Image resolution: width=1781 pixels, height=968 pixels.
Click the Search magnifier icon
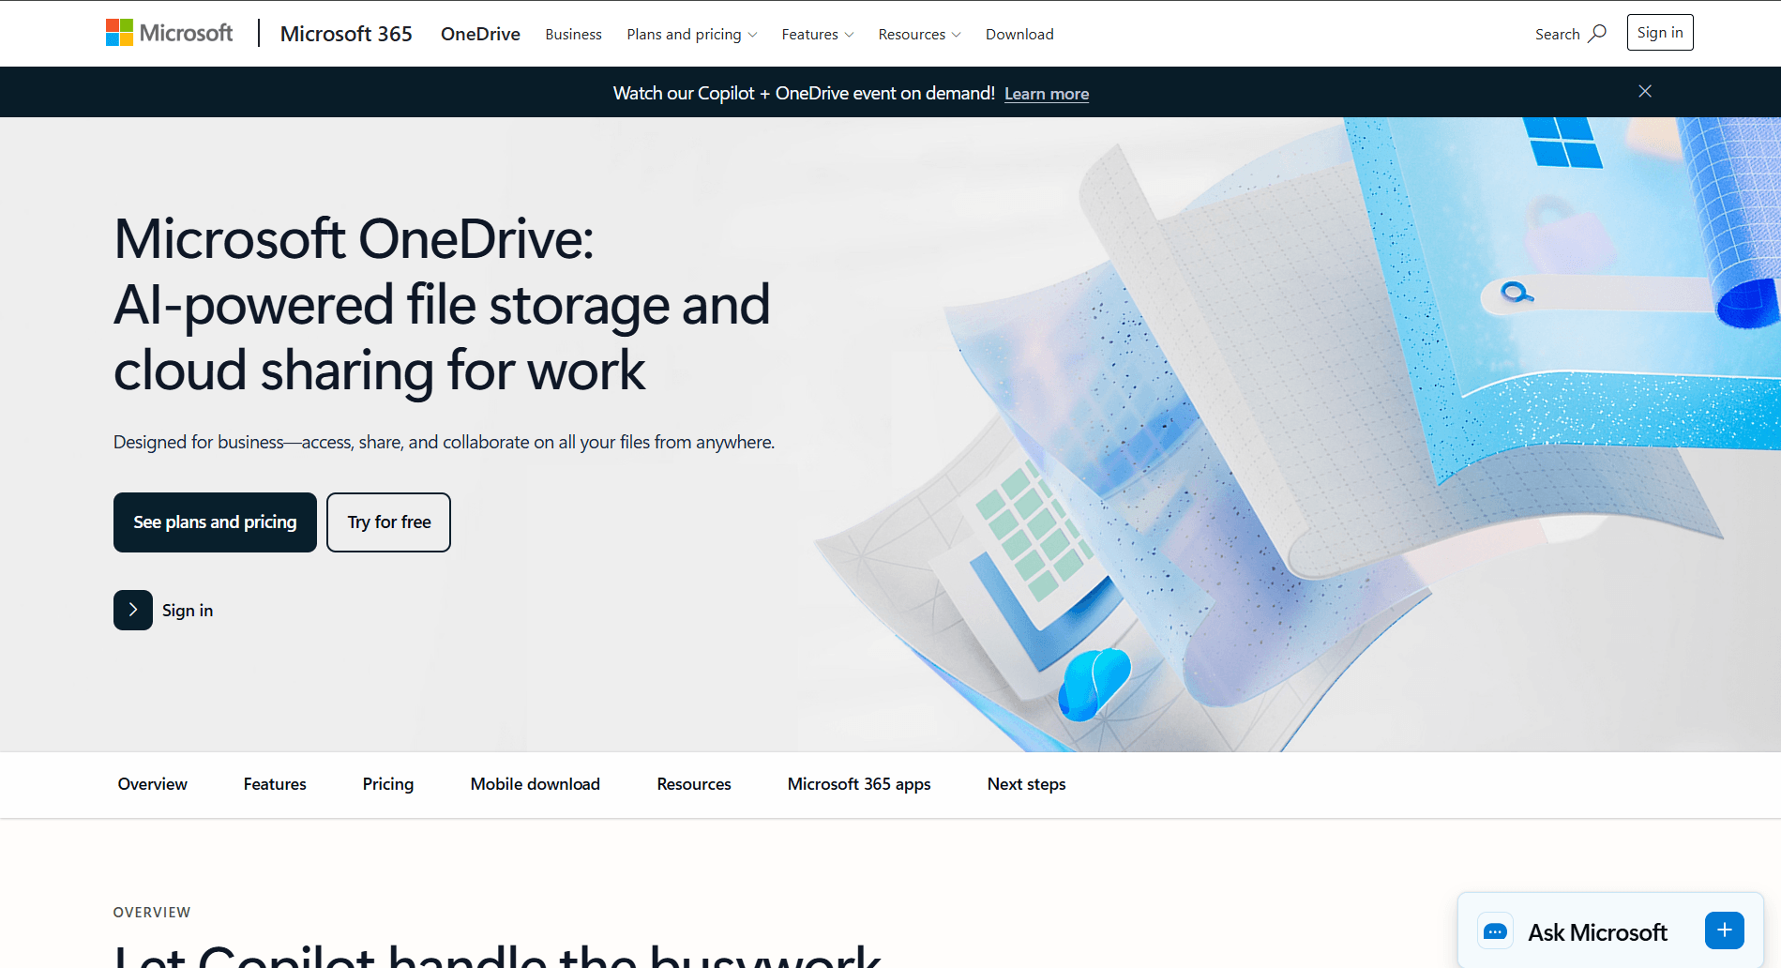pyautogui.click(x=1597, y=33)
